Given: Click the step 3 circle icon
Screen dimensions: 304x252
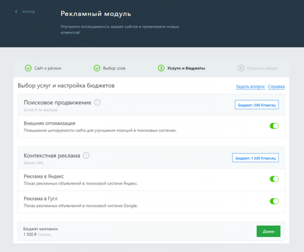Looking at the screenshot, I should pyautogui.click(x=161, y=68).
